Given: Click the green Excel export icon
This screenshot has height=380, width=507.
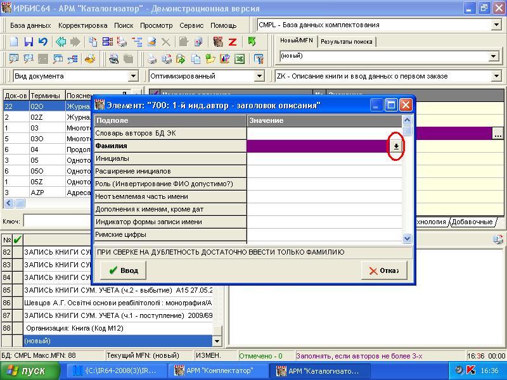Looking at the screenshot, I should 240,59.
